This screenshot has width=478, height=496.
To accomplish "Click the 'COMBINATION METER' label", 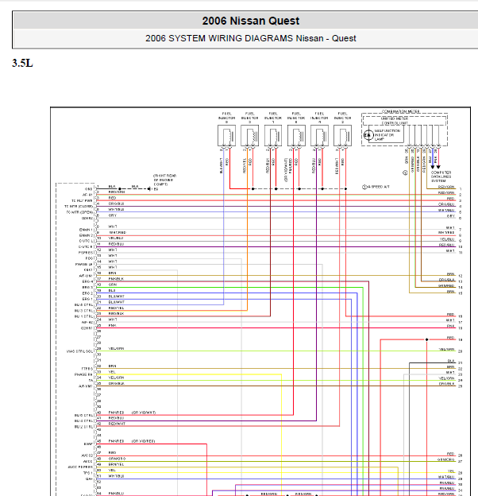I will [x=401, y=111].
